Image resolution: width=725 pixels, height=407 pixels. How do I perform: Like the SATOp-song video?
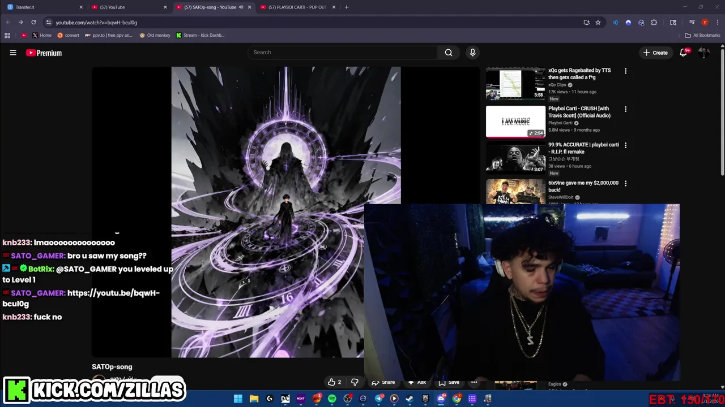click(x=334, y=382)
